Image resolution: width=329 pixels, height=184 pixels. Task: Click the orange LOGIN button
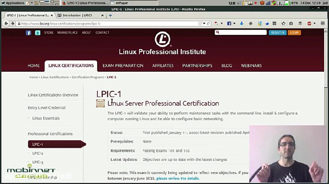[294, 33]
